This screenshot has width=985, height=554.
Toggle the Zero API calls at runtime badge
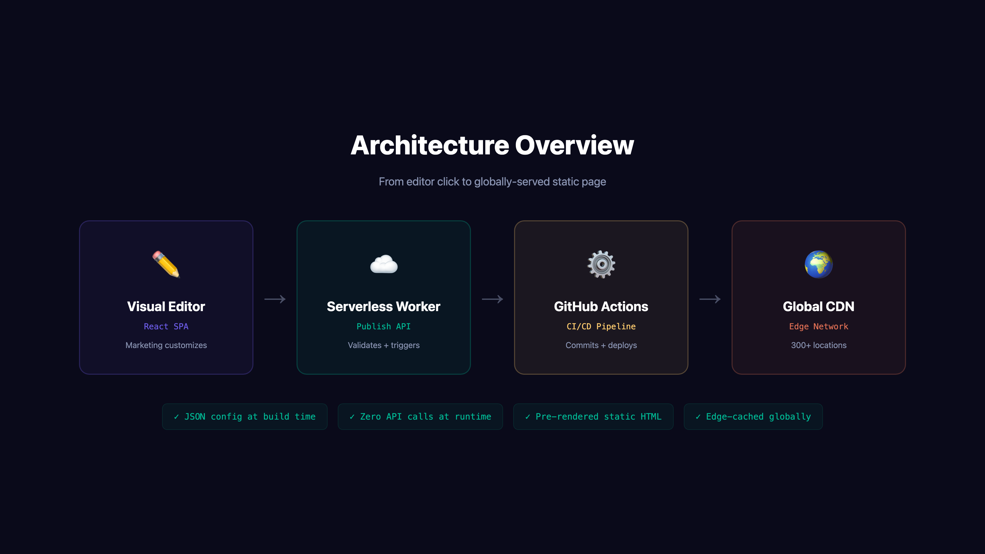[420, 417]
